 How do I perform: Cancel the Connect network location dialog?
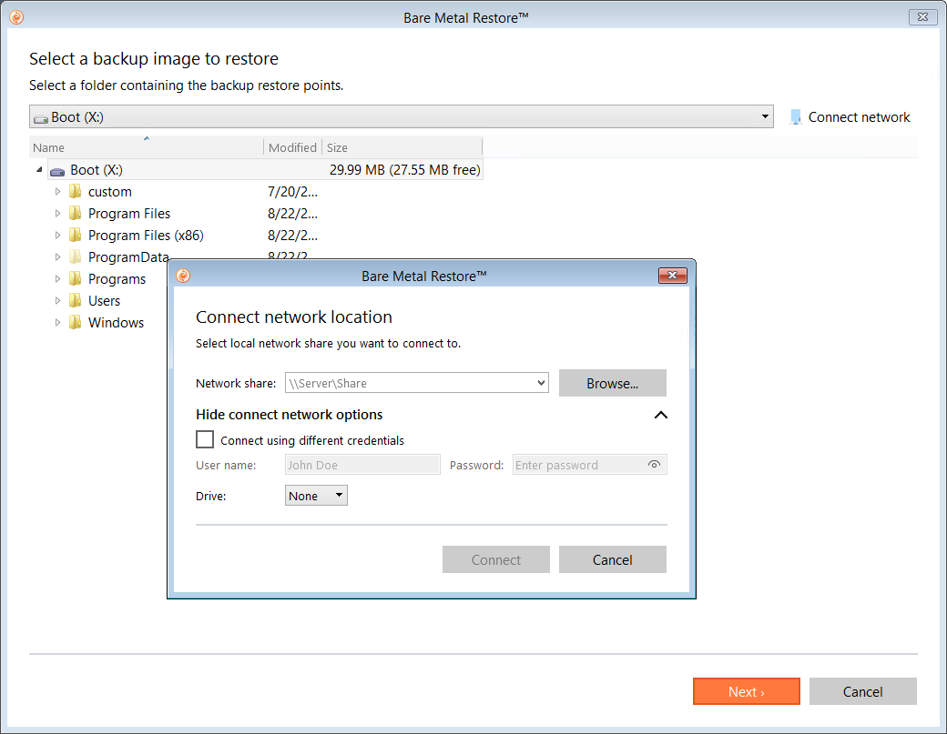click(x=612, y=560)
